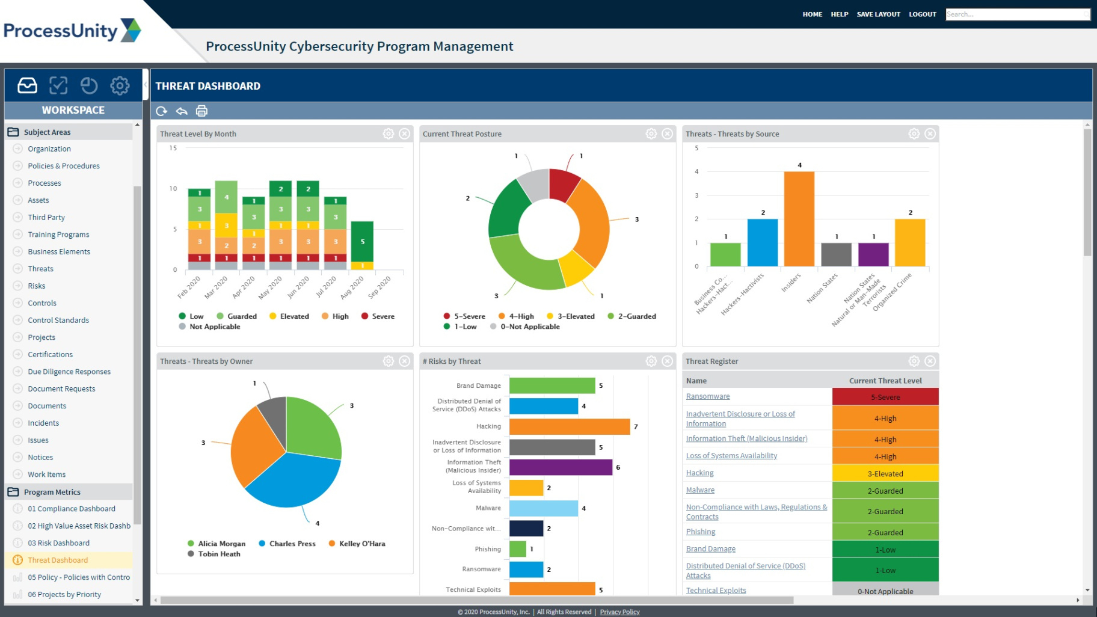
Task: Open the Ransomware threat link
Action: 708,396
